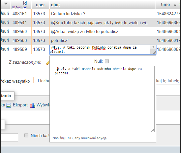Viewport: 181px width, 153px height.
Task: Click the bar chart icon
Action: pos(33,105)
